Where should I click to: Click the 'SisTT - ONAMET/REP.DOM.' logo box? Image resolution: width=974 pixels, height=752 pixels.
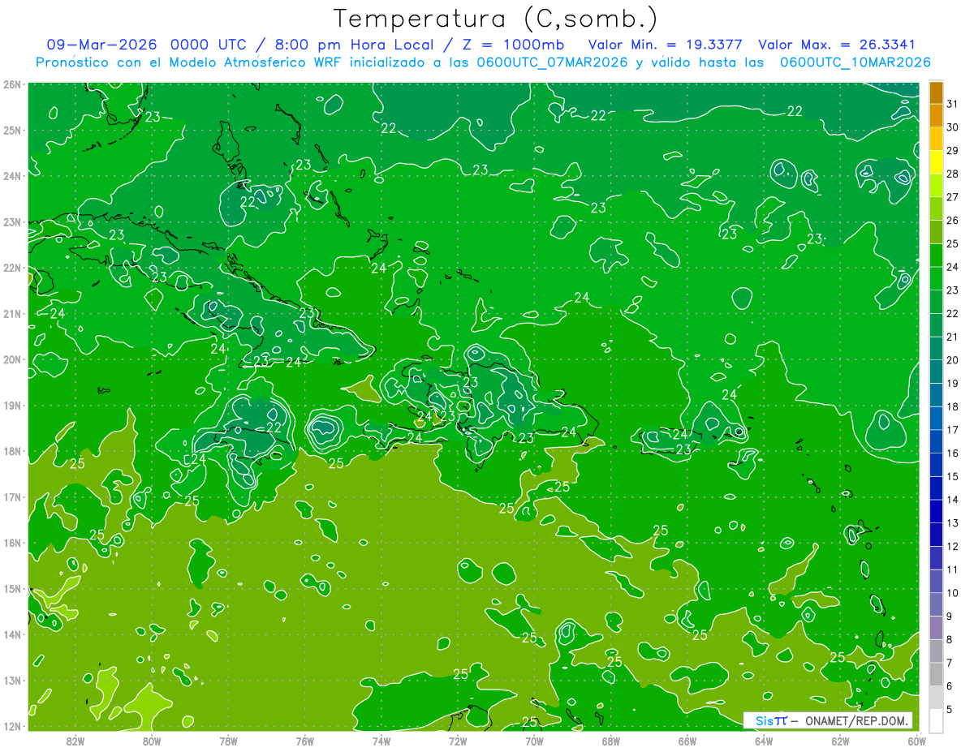tap(828, 720)
